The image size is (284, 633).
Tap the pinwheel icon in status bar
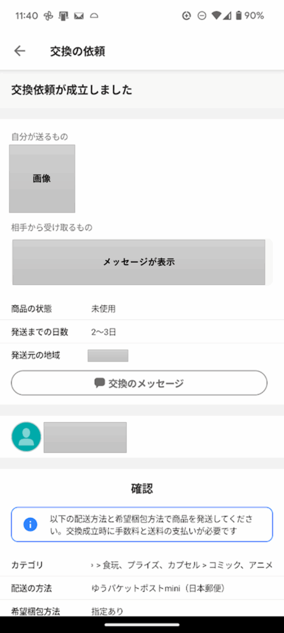[x=48, y=16]
